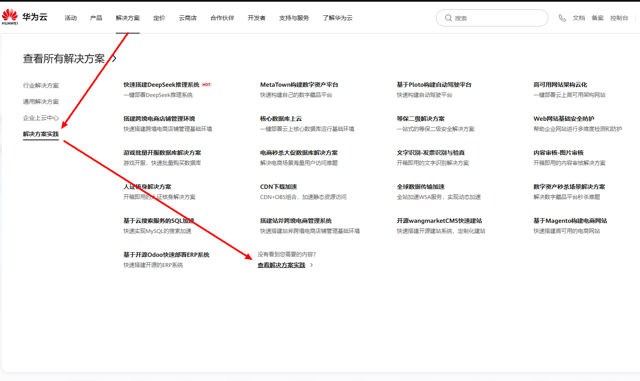640x381 pixels.
Task: Click description 全站加速WSA服务，实现动态加速
Action: pyautogui.click(x=439, y=197)
